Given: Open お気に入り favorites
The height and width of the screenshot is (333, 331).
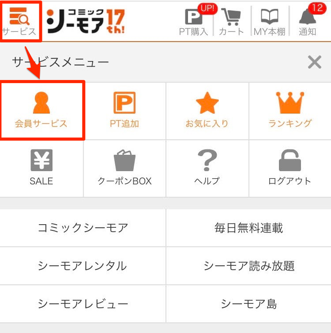Looking at the screenshot, I should (x=207, y=111).
